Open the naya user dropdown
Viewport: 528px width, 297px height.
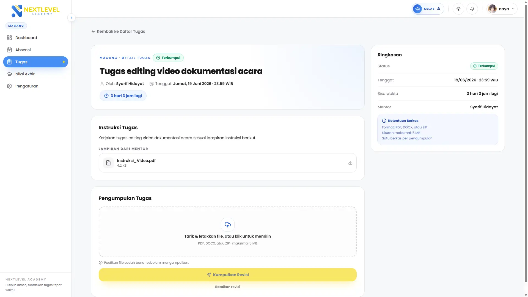click(x=502, y=9)
